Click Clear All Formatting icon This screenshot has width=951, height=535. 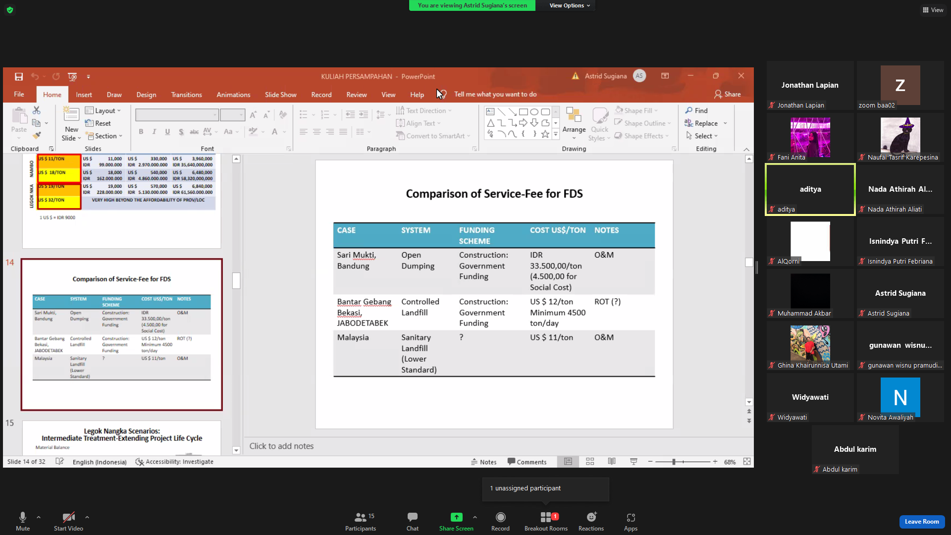(283, 115)
